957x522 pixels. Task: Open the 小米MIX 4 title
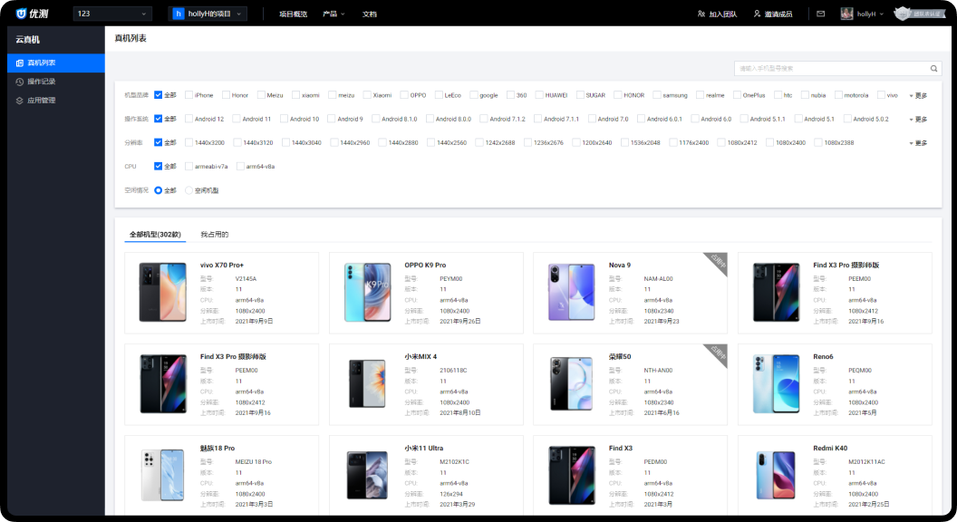pyautogui.click(x=420, y=356)
